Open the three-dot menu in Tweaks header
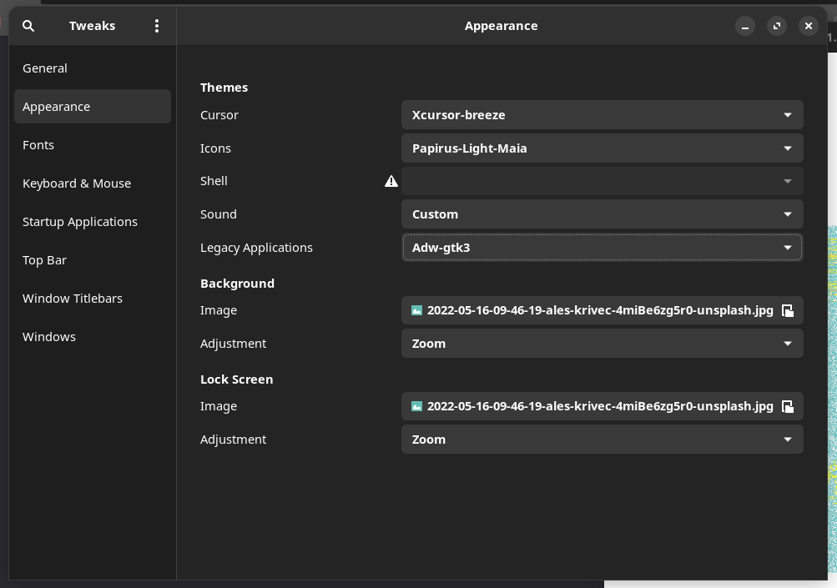Image resolution: width=837 pixels, height=588 pixels. 157,26
